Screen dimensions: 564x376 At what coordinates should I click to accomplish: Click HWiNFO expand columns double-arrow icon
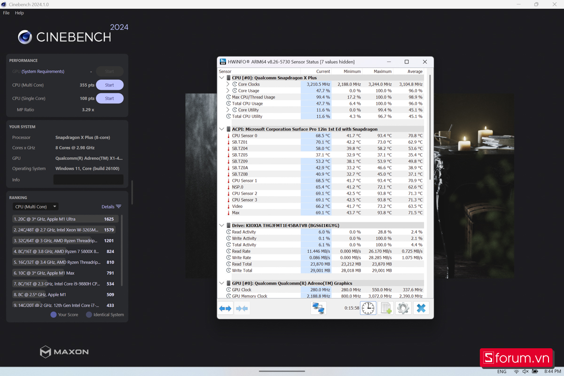pos(225,308)
